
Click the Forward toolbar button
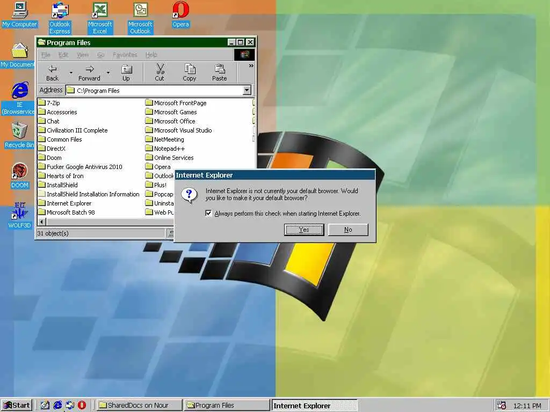point(89,73)
